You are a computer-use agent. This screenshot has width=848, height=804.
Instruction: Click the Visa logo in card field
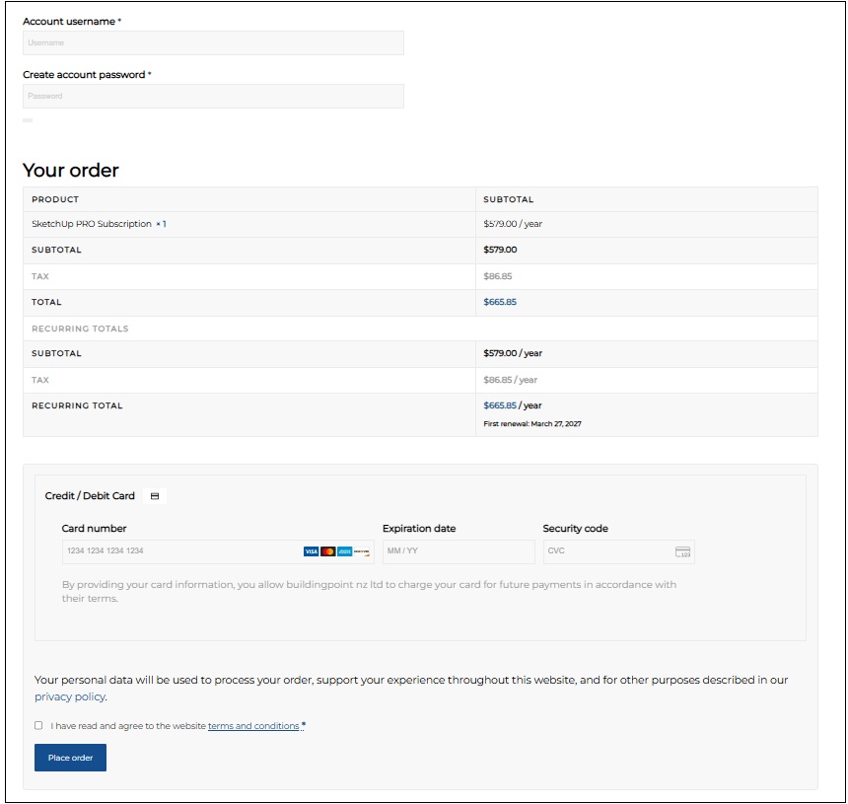[x=311, y=551]
